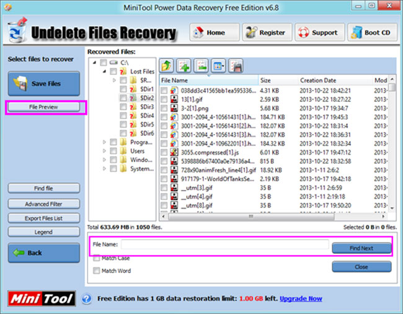This screenshot has width=403, height=314.
Task: Click the Upgrade Now link
Action: coord(301,298)
